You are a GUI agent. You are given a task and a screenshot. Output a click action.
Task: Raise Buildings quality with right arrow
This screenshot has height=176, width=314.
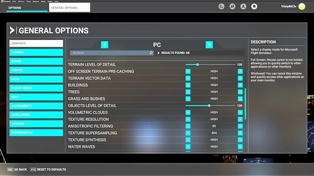pos(240,85)
